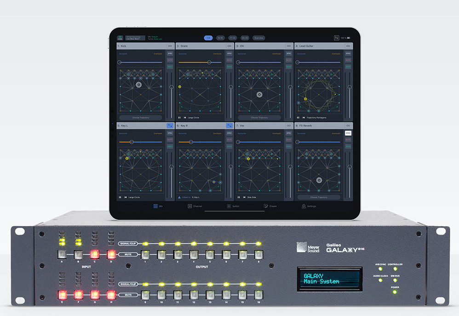459x316 pixels.
Task: Click the link icon on Lead Guitar channel
Action: [348, 46]
